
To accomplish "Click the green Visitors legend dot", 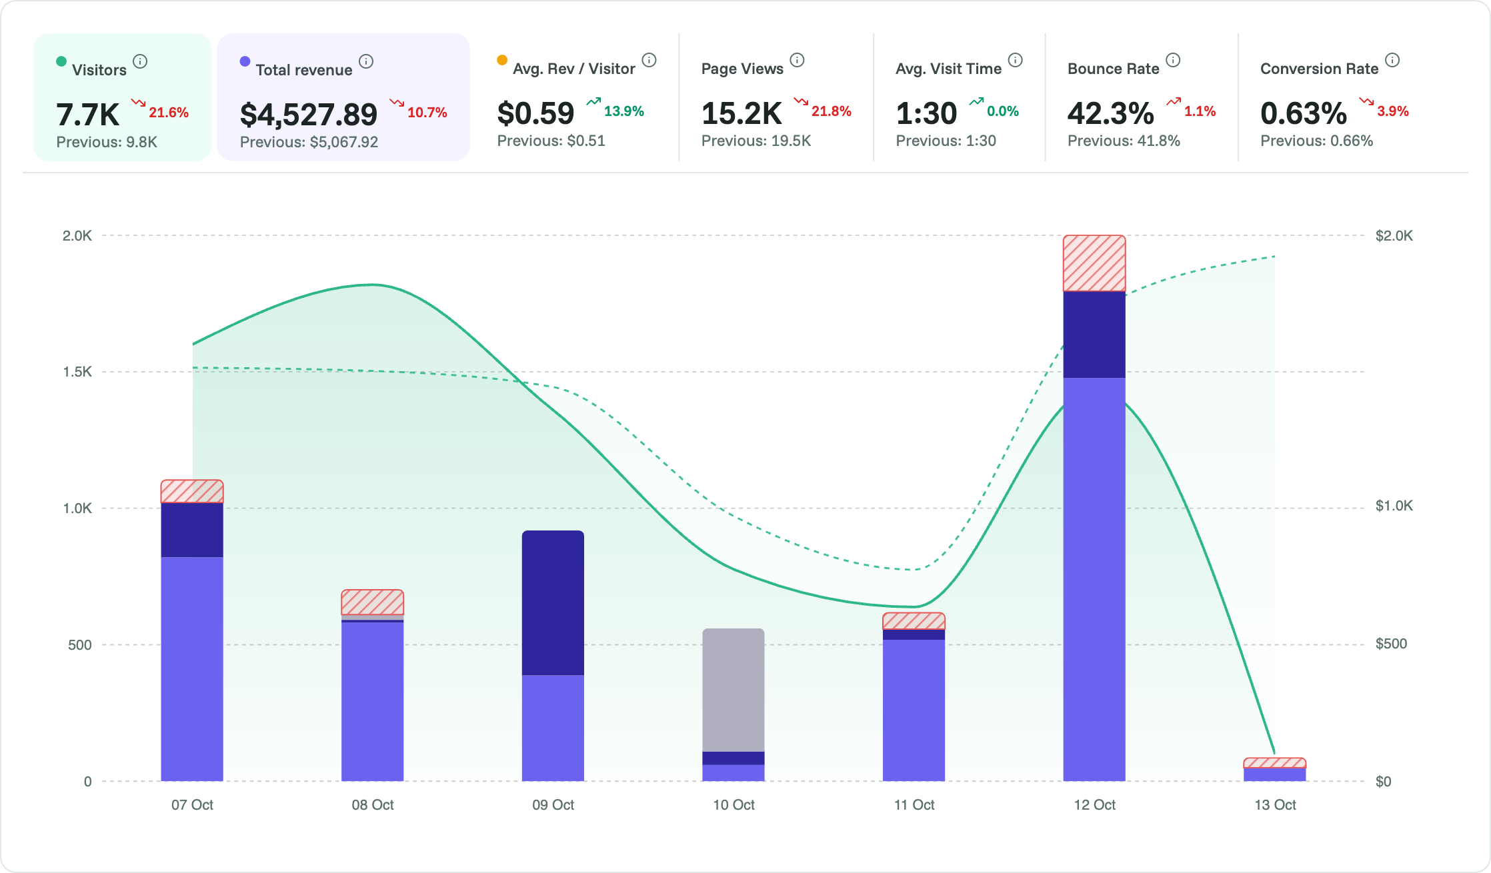I will [61, 61].
